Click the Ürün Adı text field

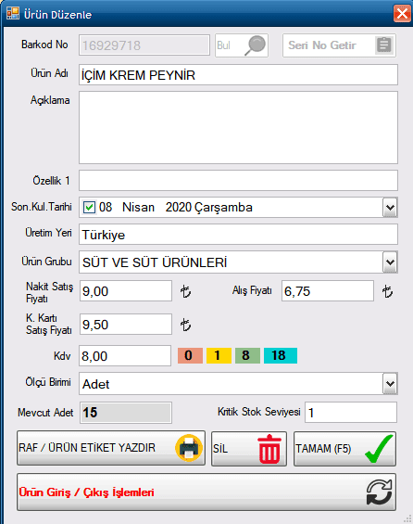coord(238,75)
